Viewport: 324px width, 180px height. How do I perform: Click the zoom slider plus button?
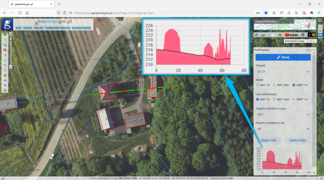(11, 34)
